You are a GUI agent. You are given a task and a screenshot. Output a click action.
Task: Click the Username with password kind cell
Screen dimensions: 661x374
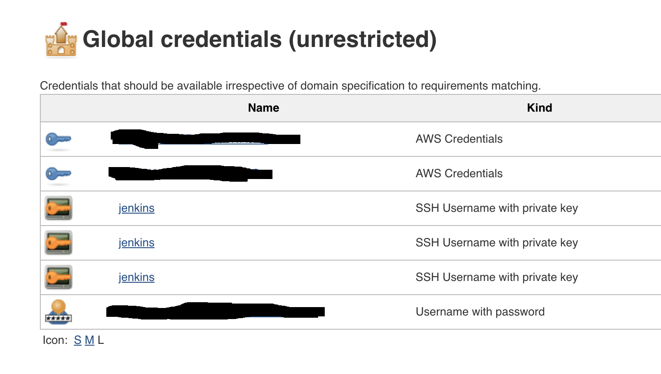[480, 312]
